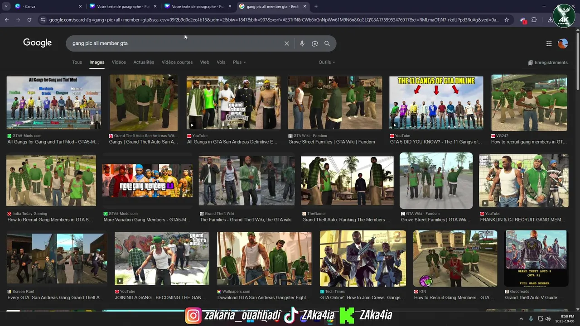Expand the Plus filters dropdown
580x326 pixels.
pyautogui.click(x=239, y=62)
